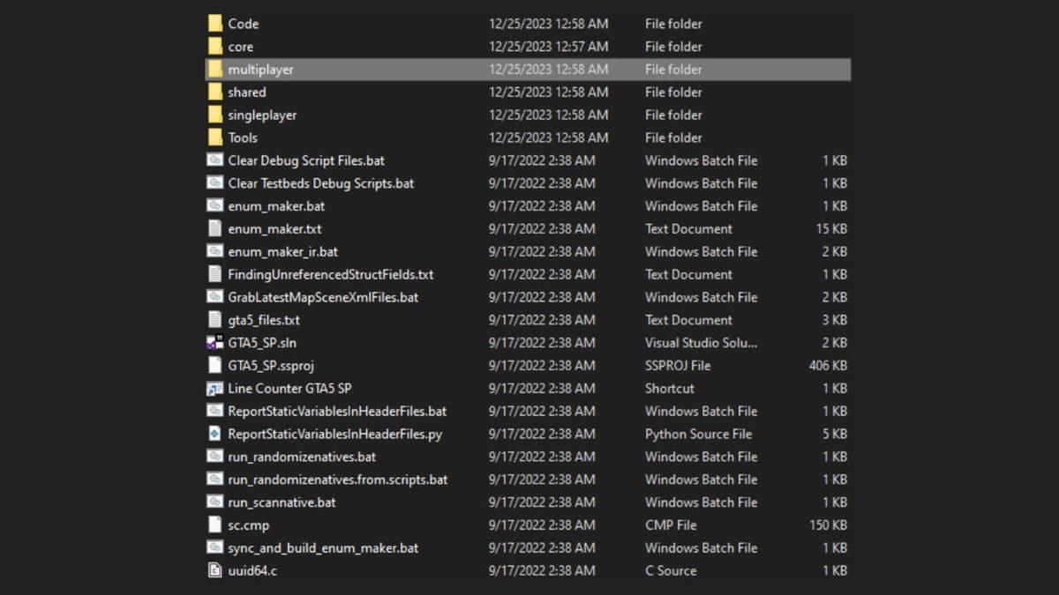1059x595 pixels.
Task: Click the Tools folder icon
Action: pyautogui.click(x=215, y=138)
